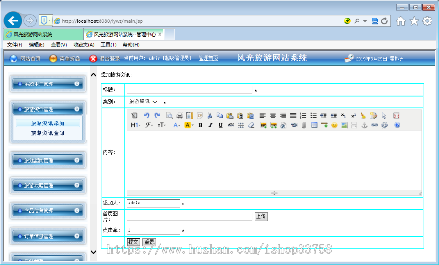The width and height of the screenshot is (439, 265).
Task: Click 菜单折叠 to fold the menu
Action: pyautogui.click(x=65, y=58)
